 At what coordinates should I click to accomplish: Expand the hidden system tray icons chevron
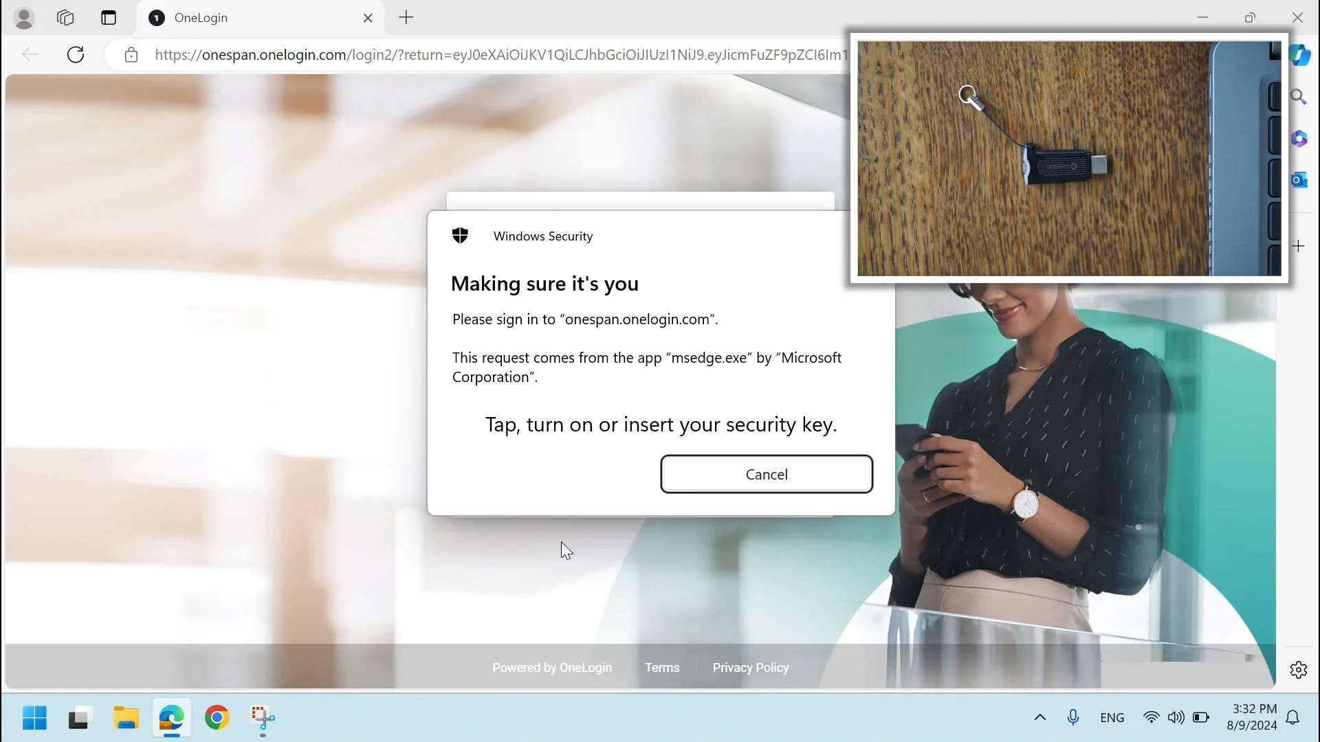(x=1040, y=718)
